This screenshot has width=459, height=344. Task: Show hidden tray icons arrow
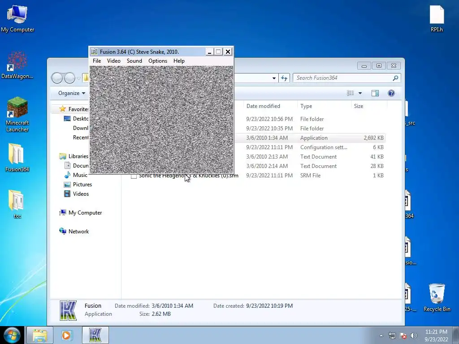pos(381,336)
